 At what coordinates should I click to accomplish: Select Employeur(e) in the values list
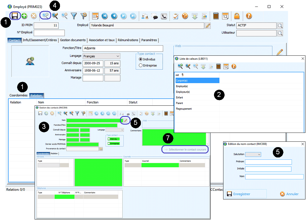coord(183,92)
